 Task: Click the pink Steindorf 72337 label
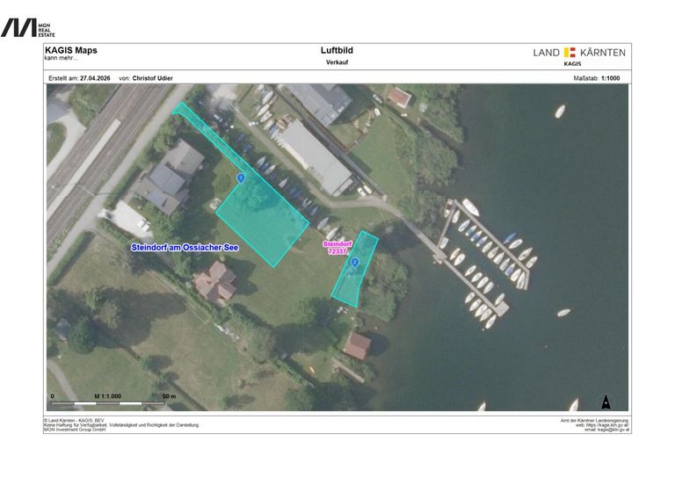(x=337, y=247)
